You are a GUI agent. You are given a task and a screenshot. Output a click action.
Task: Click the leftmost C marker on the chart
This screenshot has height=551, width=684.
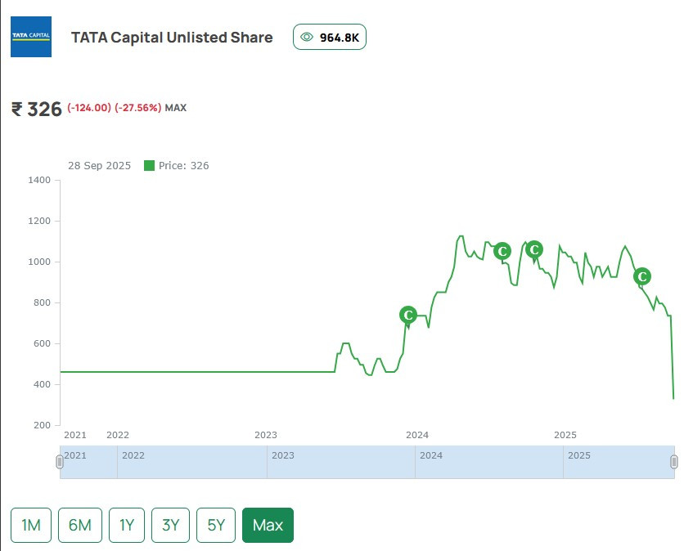point(407,315)
